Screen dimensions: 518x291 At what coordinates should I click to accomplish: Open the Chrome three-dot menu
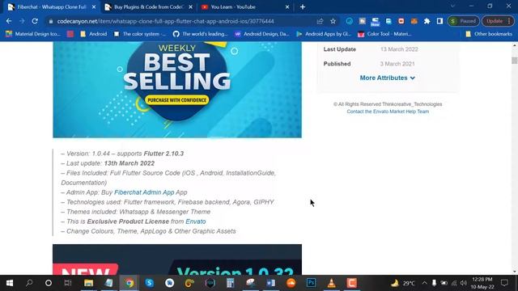coord(509,21)
